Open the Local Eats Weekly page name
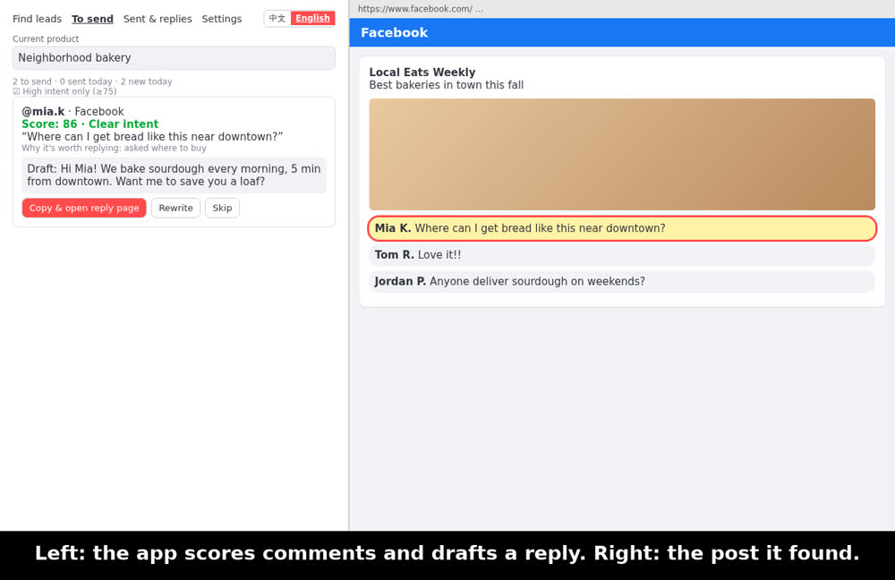 click(x=422, y=72)
